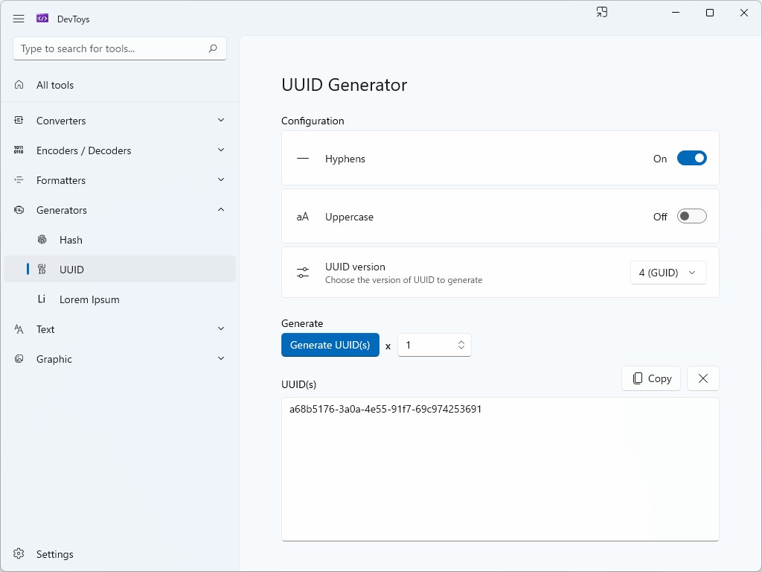
Task: Click the Hash fingerprint icon
Action: pos(42,240)
